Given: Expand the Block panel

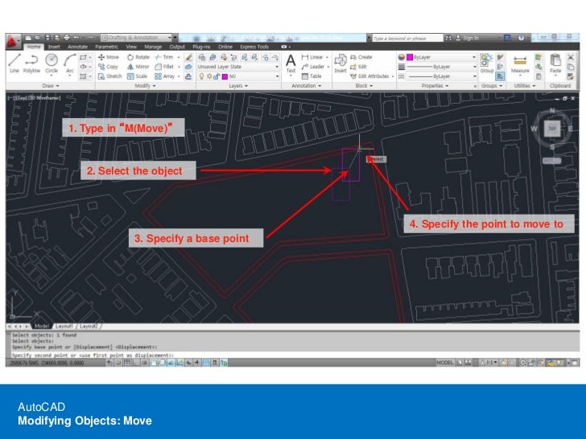Looking at the screenshot, I should point(364,86).
